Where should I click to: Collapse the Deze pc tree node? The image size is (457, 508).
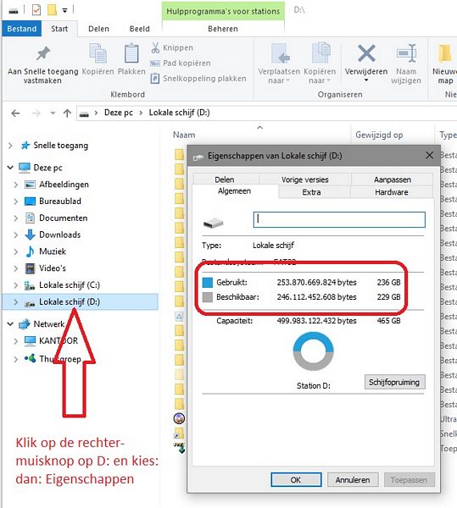[10, 168]
